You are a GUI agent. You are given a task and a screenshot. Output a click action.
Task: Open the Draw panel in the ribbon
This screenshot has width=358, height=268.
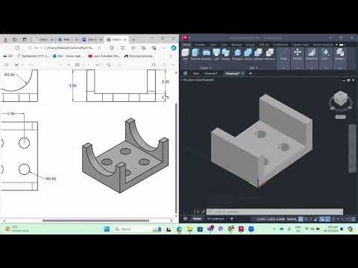[x=283, y=54]
